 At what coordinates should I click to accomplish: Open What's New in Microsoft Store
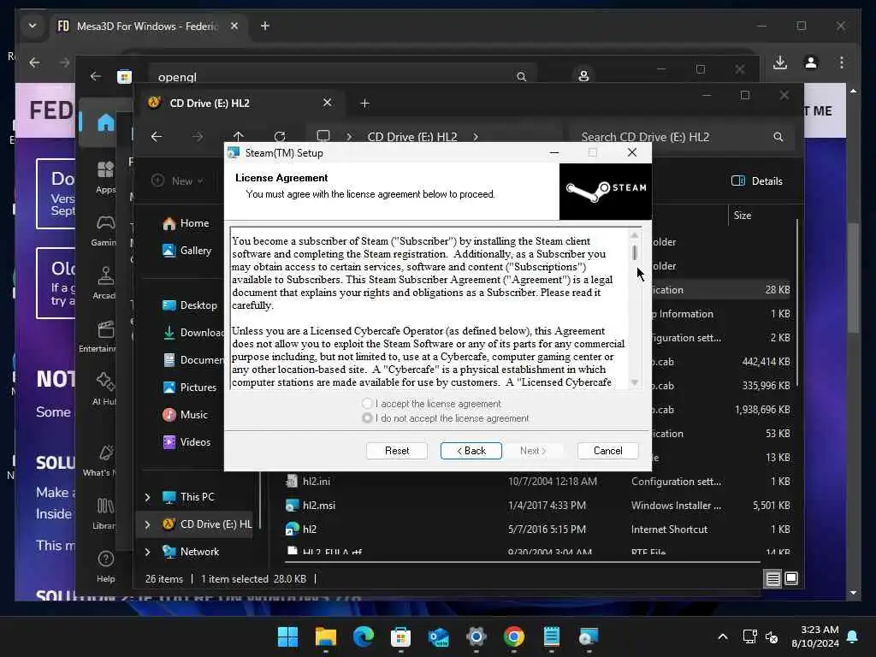(103, 459)
